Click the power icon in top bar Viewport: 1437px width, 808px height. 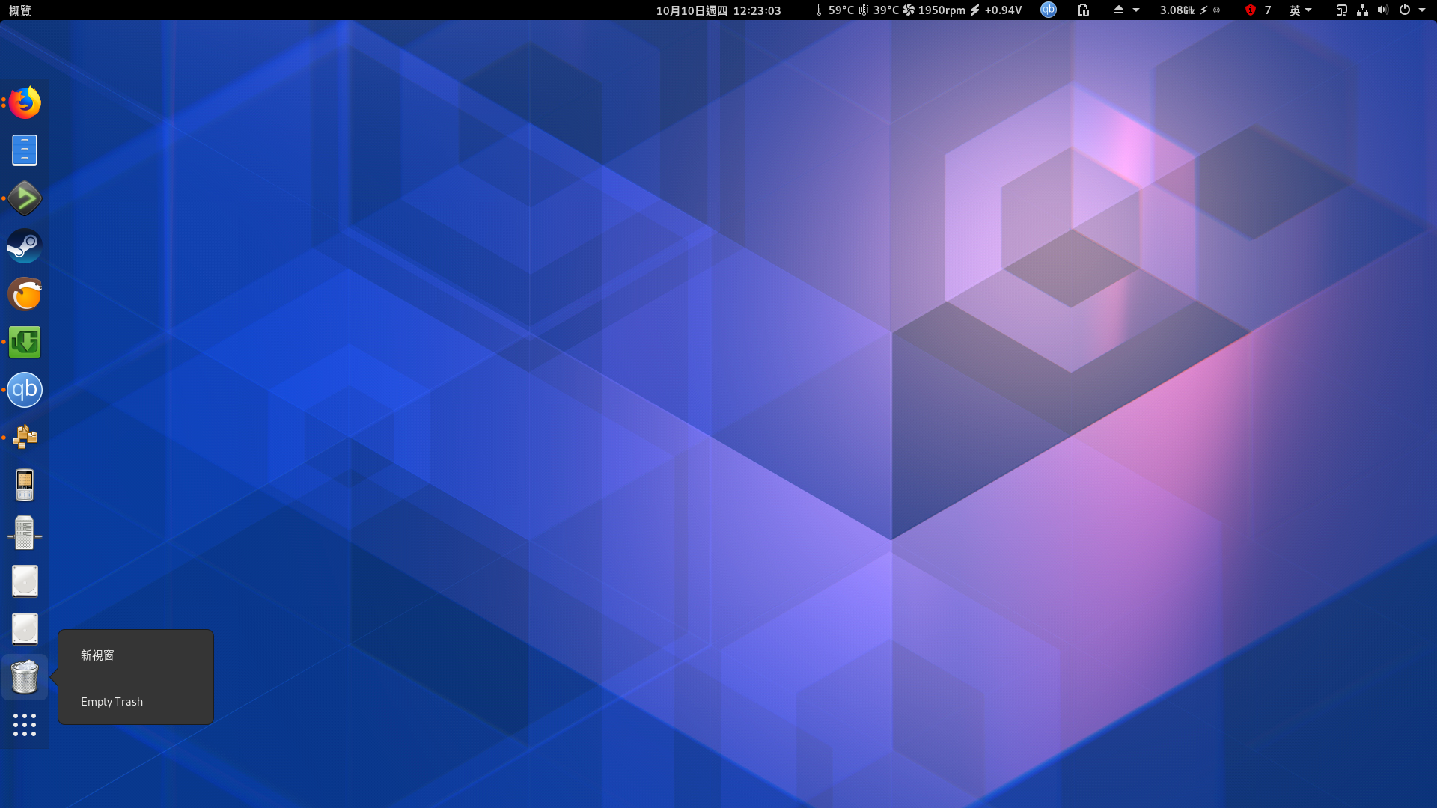coord(1405,10)
